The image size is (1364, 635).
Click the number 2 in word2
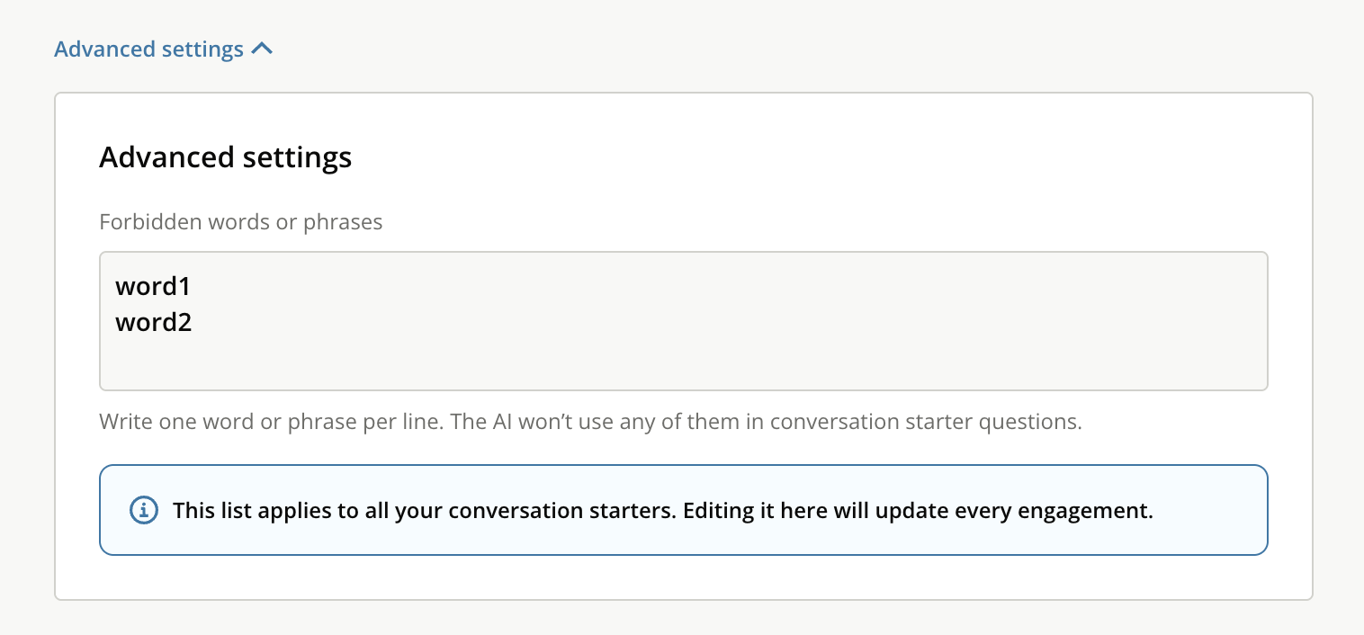[x=184, y=322]
